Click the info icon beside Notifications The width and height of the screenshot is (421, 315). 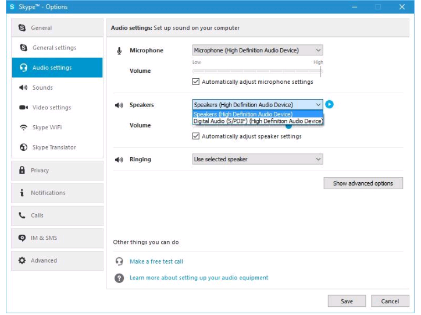22,193
